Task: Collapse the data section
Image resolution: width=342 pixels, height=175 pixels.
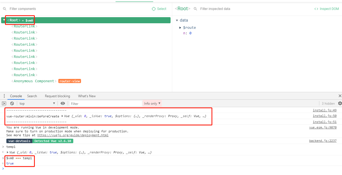Action: pyautogui.click(x=177, y=20)
